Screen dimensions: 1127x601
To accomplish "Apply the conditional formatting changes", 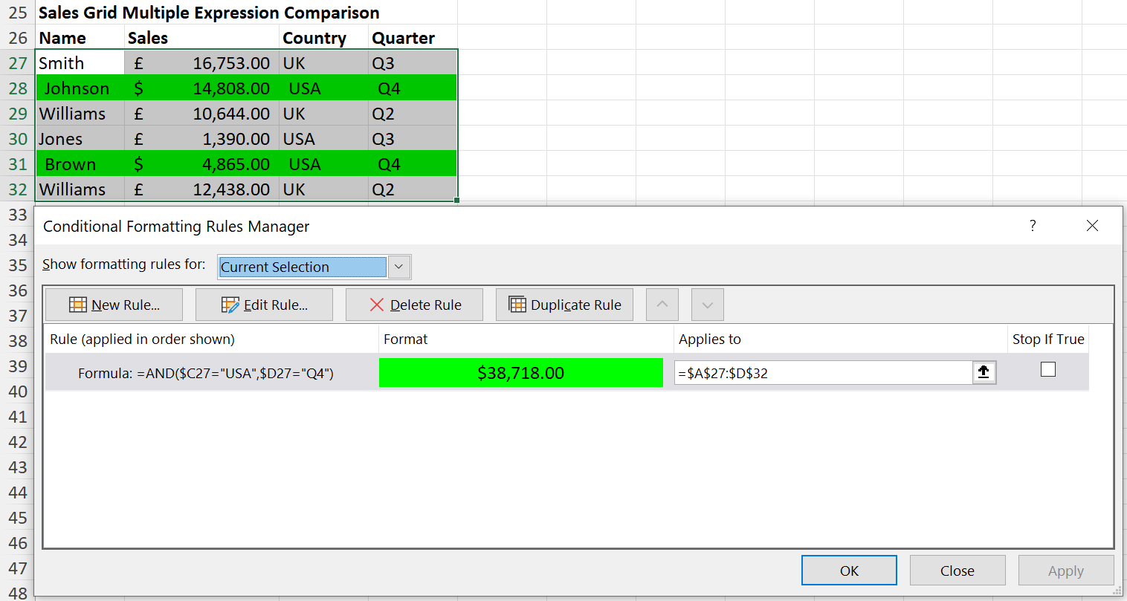I will [x=1066, y=570].
